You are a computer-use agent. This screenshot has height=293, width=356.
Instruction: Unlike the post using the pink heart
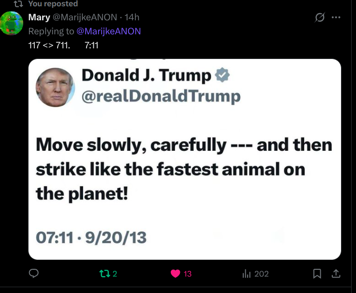coord(176,274)
